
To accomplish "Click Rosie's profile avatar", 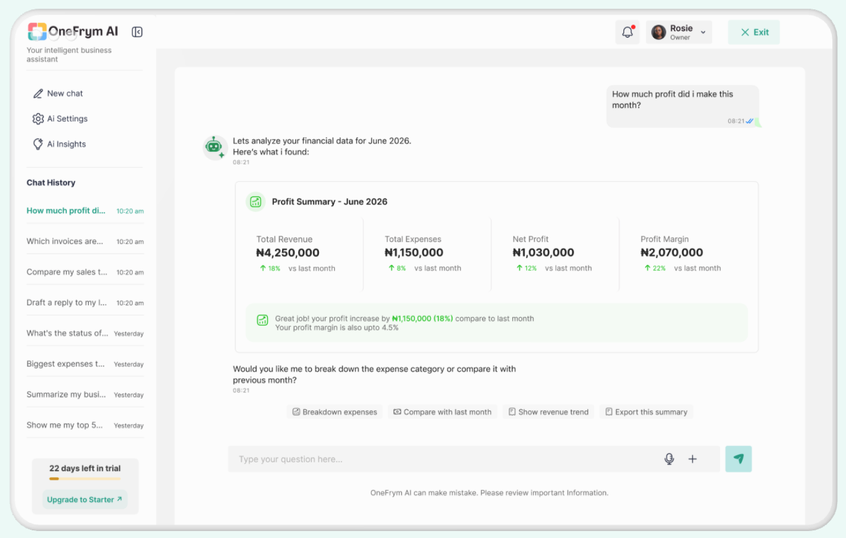I will click(x=659, y=32).
